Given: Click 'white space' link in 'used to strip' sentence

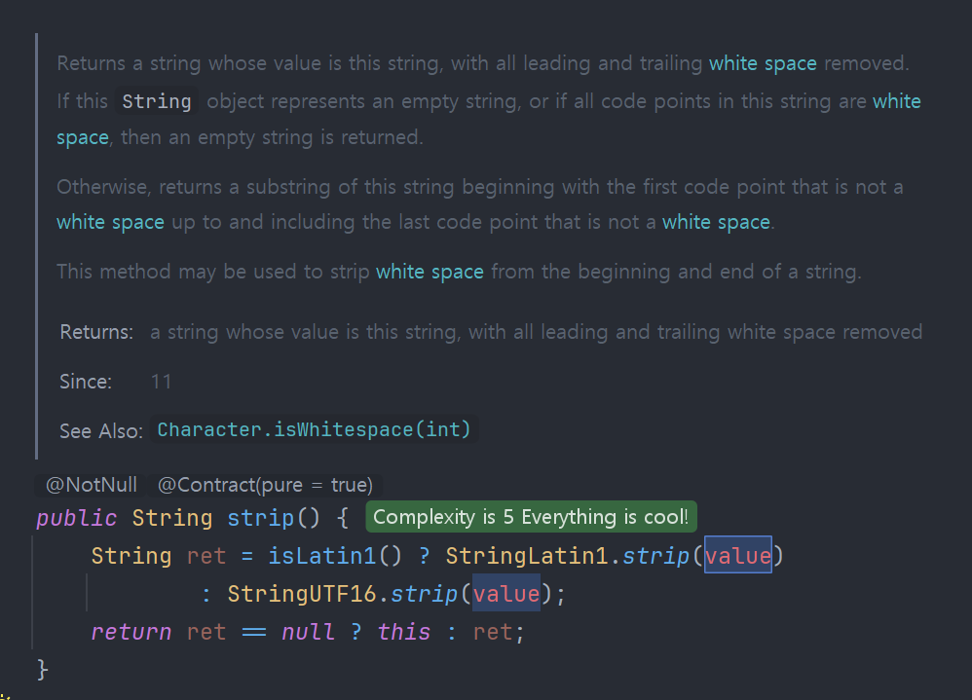Looking at the screenshot, I should 430,272.
